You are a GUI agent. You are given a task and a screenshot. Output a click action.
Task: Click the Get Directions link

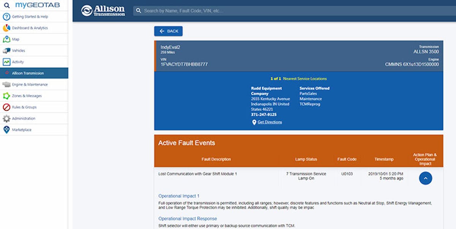click(x=270, y=122)
